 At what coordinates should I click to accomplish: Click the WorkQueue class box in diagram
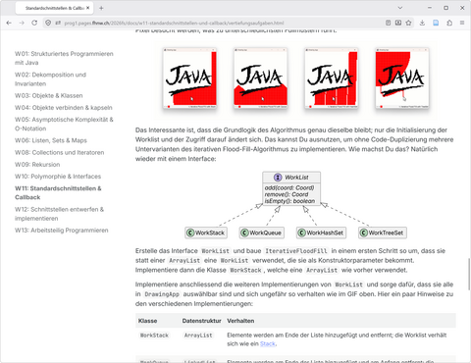(262, 233)
